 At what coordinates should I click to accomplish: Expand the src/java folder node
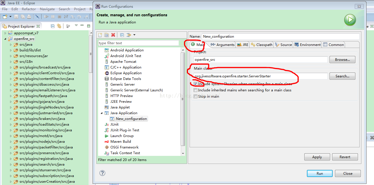11,45
